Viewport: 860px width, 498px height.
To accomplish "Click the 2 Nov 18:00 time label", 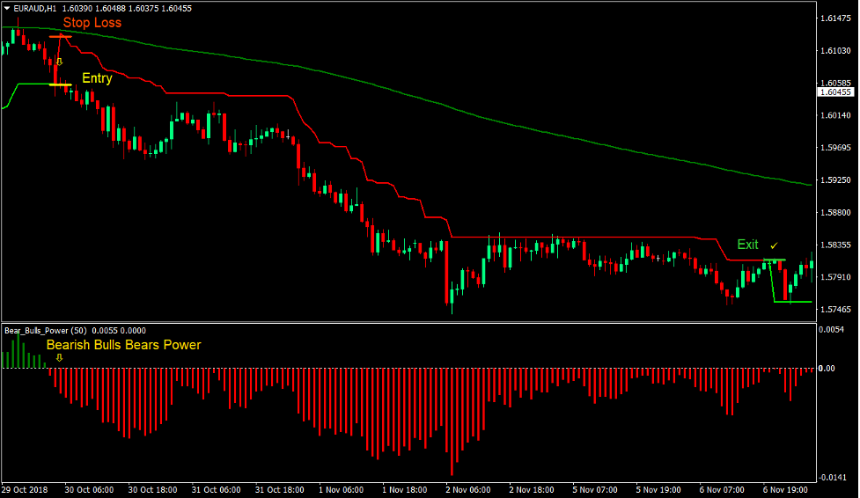I will tap(532, 490).
